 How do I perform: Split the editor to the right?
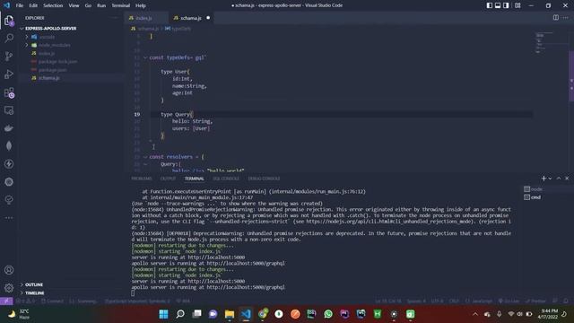point(556,18)
